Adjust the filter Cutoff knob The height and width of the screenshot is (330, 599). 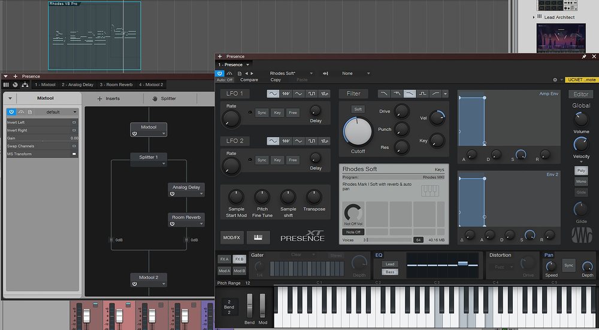pos(358,131)
